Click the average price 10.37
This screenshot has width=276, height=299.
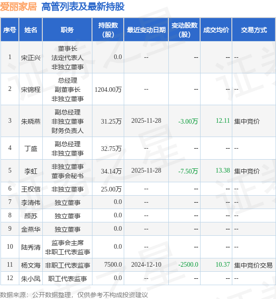[x=223, y=265]
